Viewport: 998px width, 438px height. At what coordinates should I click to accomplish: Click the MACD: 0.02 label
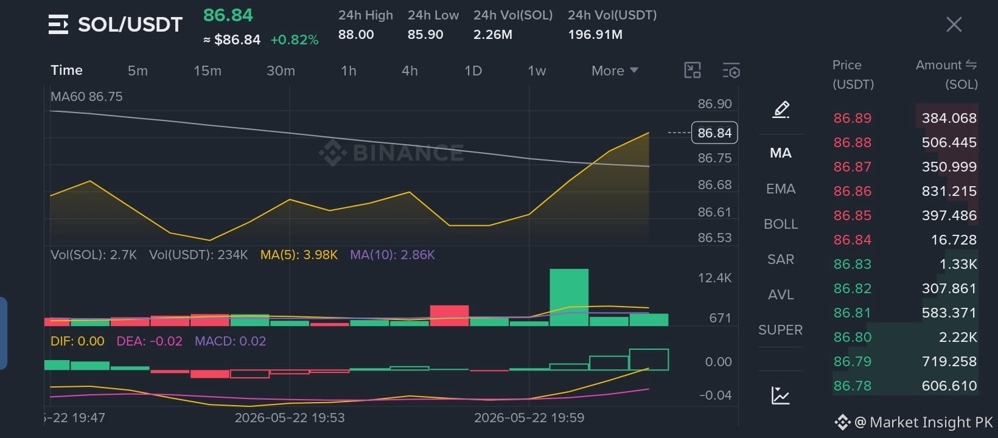click(x=230, y=341)
